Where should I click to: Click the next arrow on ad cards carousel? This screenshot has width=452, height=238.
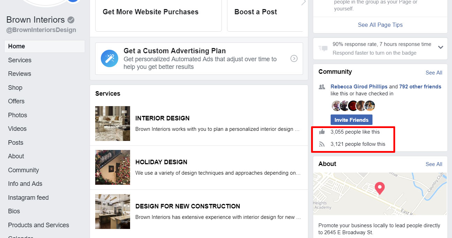(x=303, y=2)
